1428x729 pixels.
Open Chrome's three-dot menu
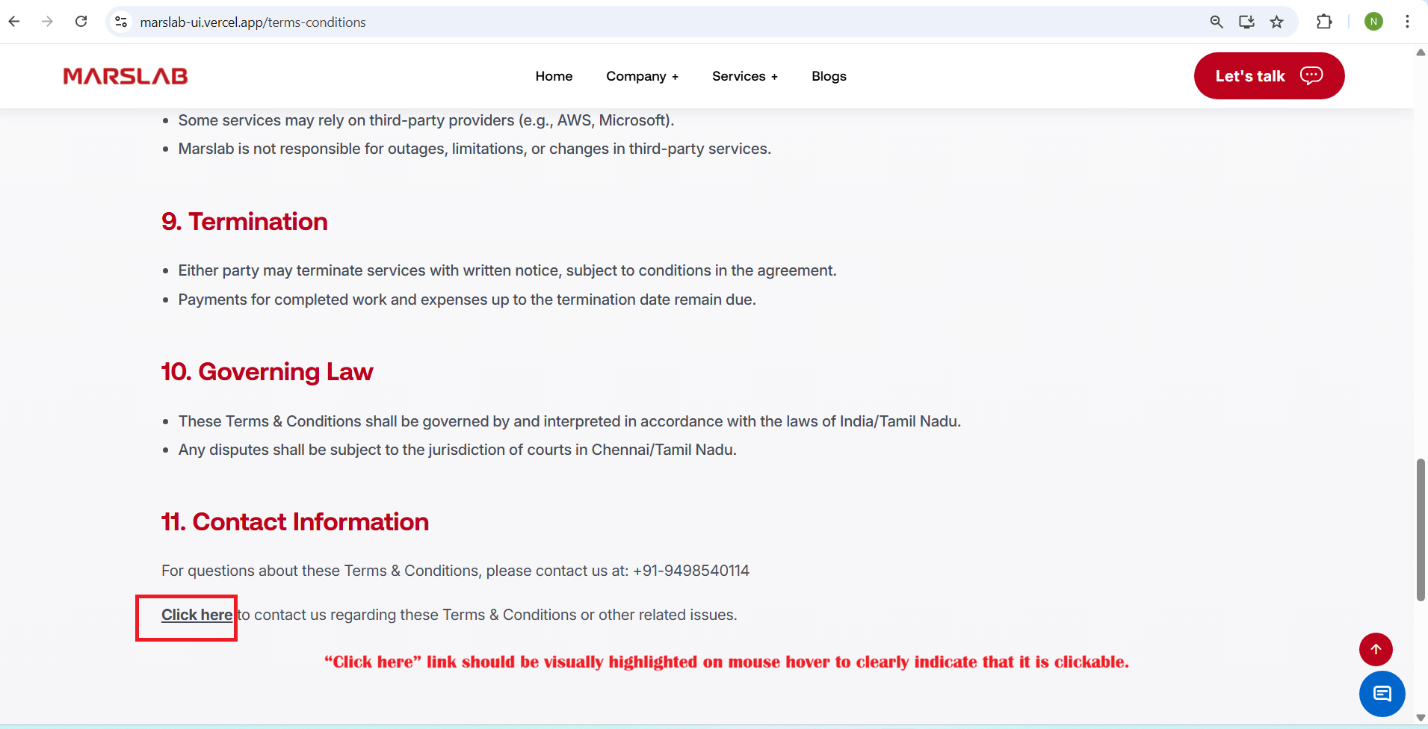coord(1407,22)
